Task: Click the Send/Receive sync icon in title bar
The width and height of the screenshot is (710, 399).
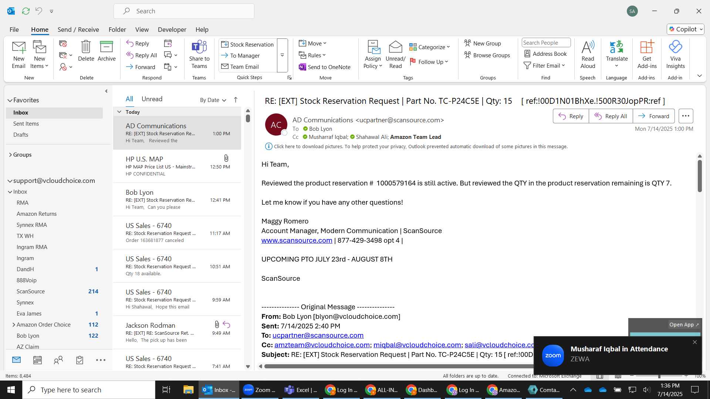Action: click(26, 11)
